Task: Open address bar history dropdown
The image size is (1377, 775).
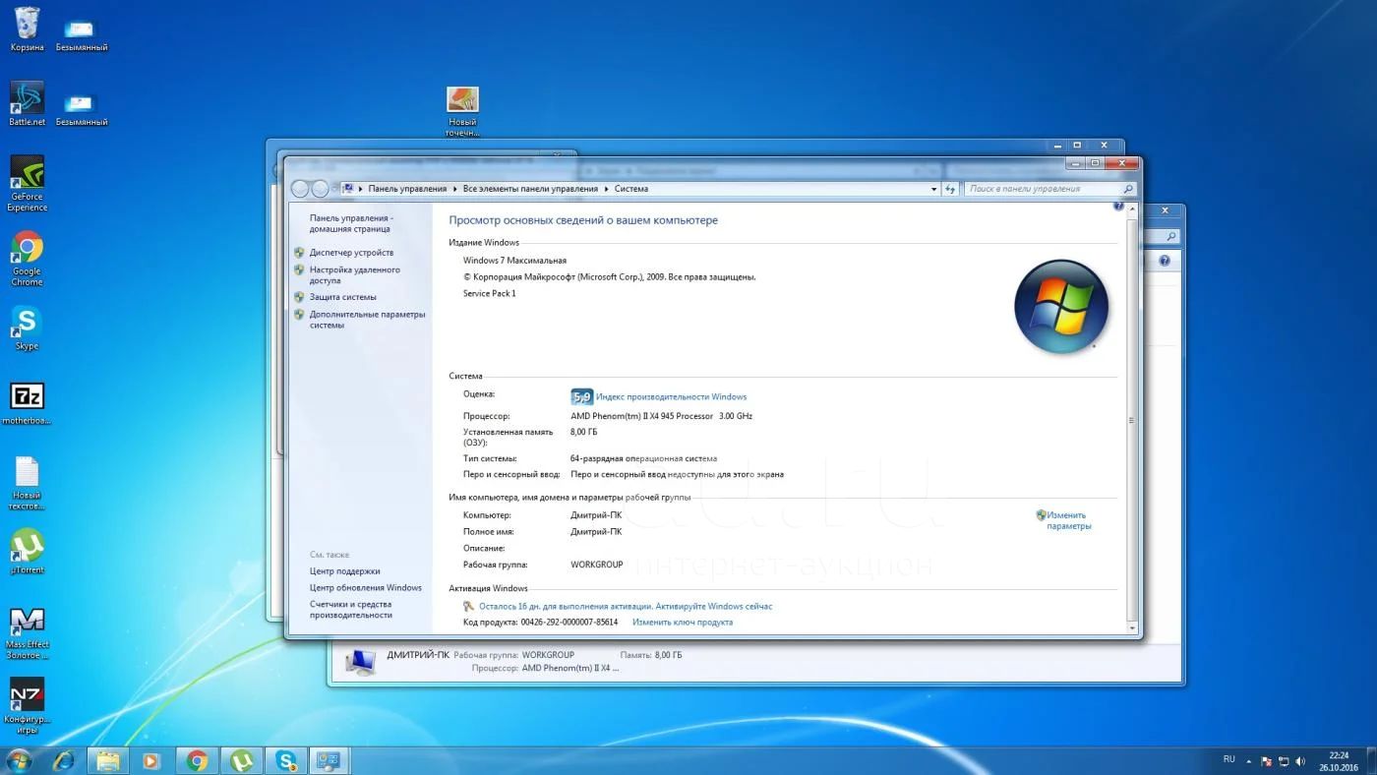Action: pos(933,189)
